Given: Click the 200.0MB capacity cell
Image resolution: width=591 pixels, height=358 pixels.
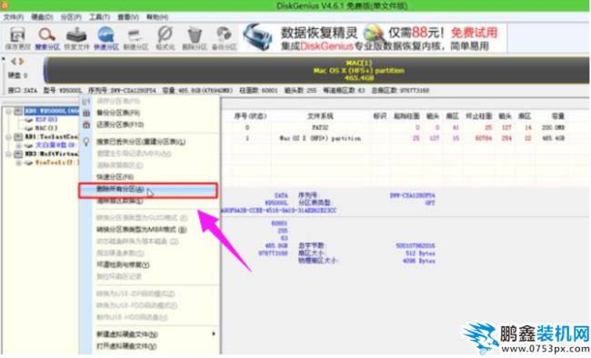Looking at the screenshot, I should coord(553,128).
